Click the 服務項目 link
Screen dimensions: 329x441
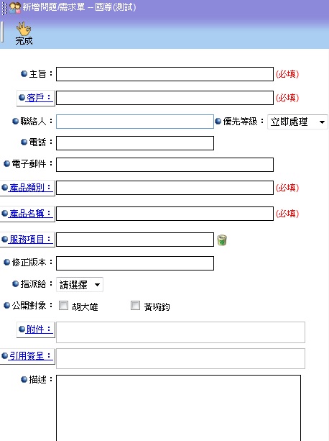point(27,240)
